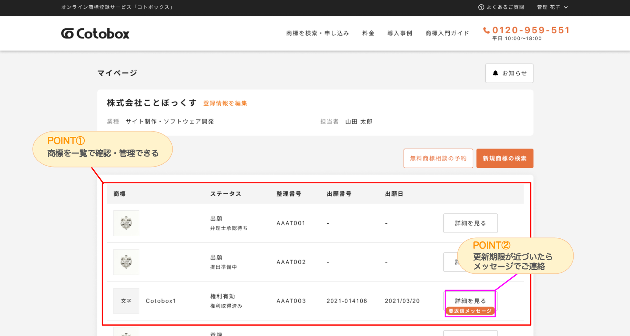This screenshot has width=630, height=336.
Task: Expand the 管理 花子 user dropdown
Action: (x=552, y=7)
